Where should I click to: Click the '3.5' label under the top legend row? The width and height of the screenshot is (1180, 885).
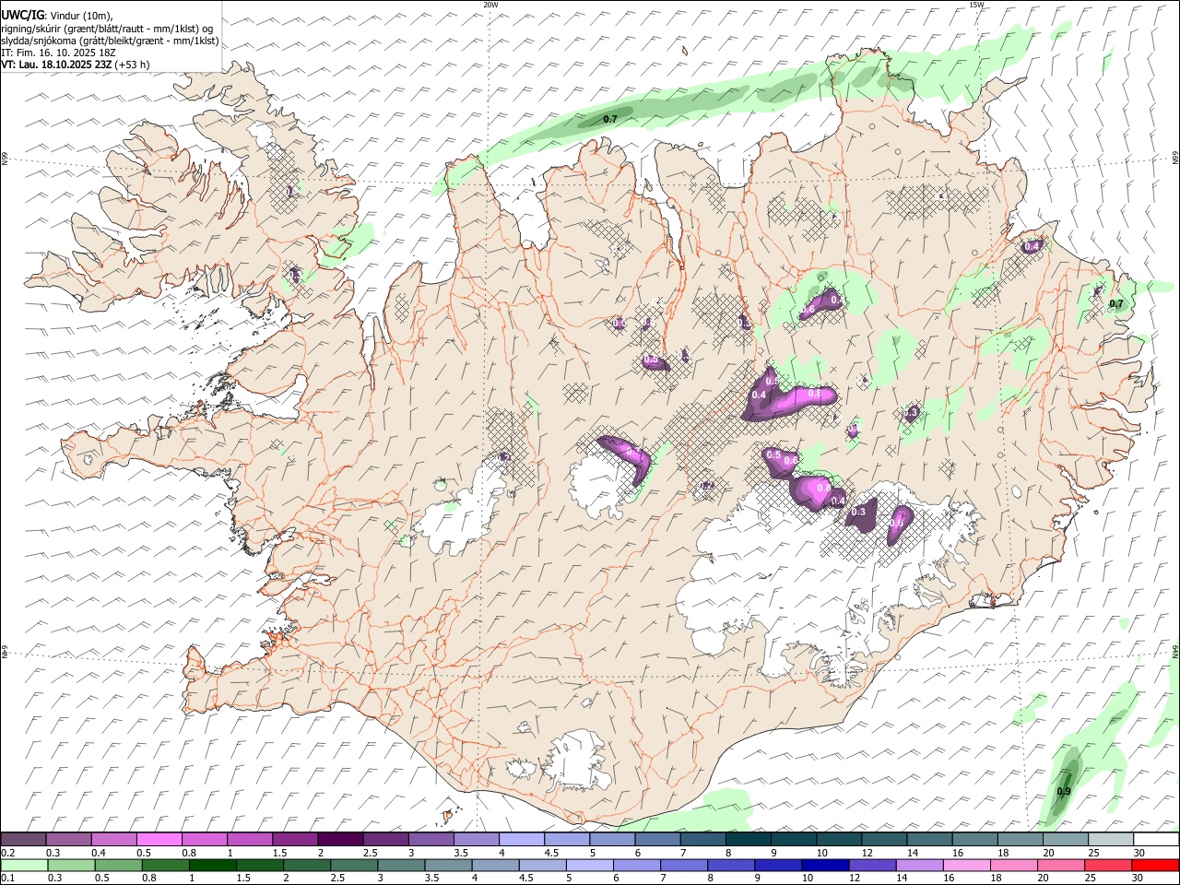click(x=460, y=853)
